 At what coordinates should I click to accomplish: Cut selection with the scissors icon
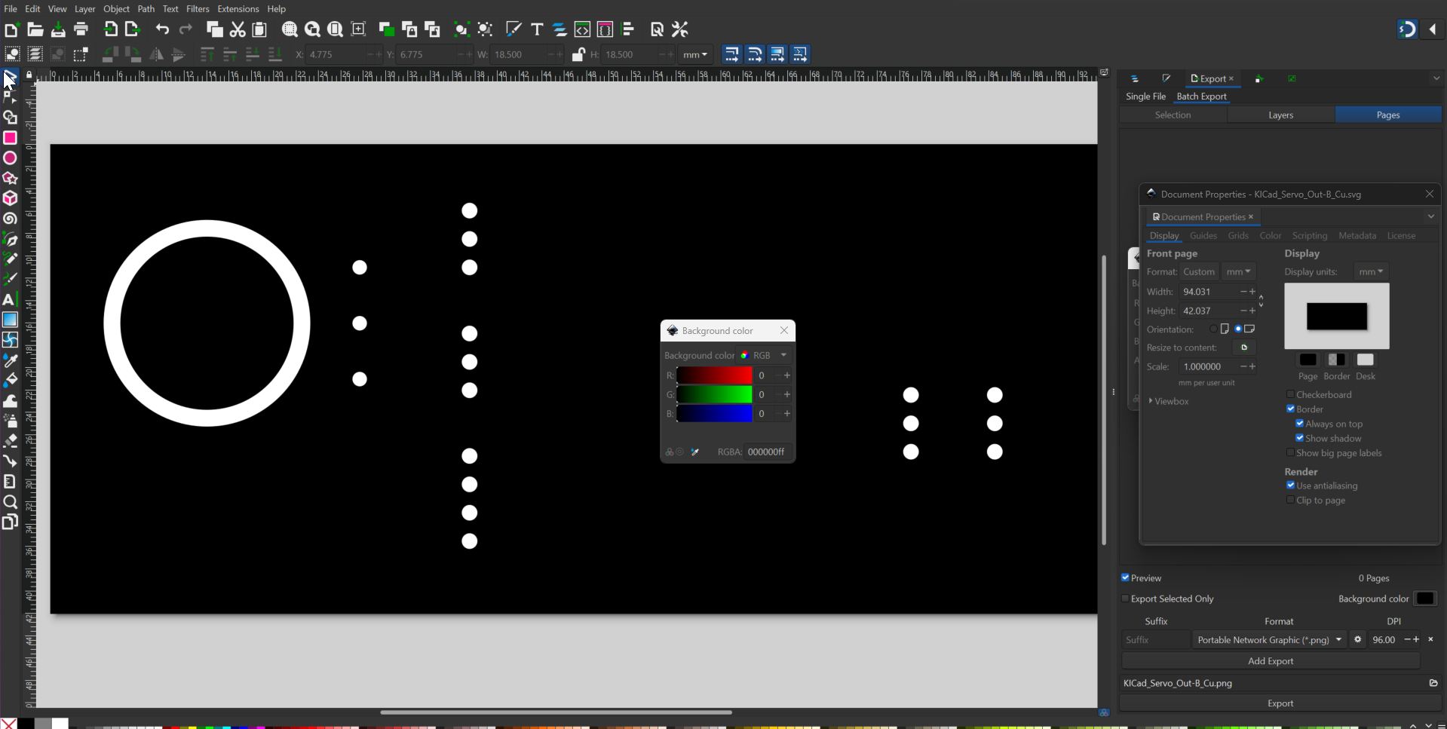click(238, 29)
